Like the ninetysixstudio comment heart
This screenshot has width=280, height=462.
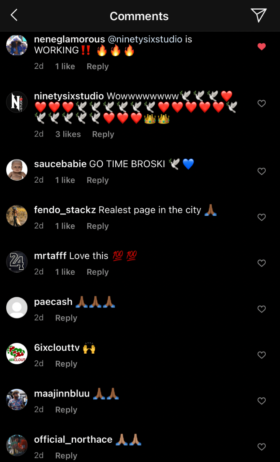click(262, 103)
